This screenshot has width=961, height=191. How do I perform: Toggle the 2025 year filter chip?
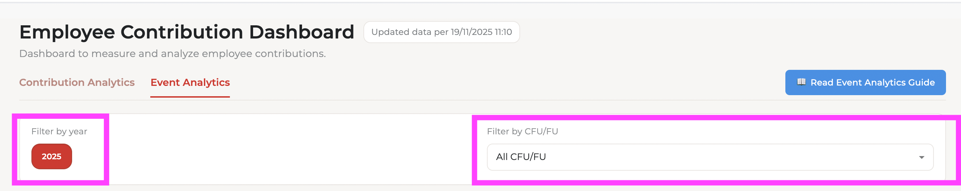click(x=51, y=156)
